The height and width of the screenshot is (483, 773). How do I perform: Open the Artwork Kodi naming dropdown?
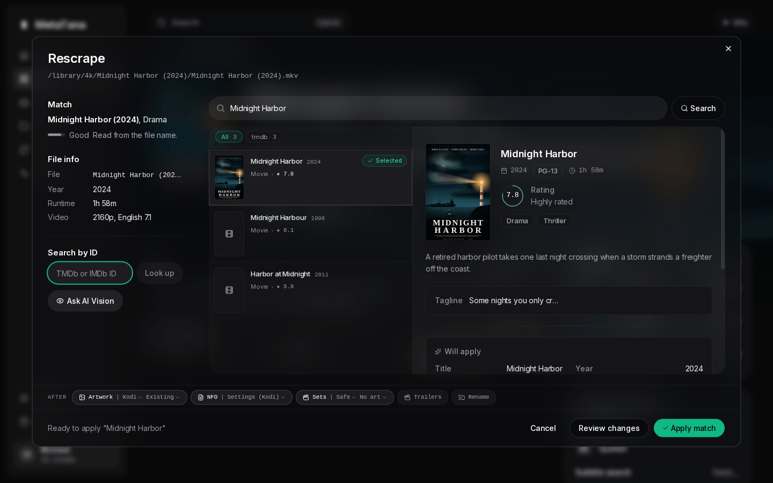pos(132,398)
